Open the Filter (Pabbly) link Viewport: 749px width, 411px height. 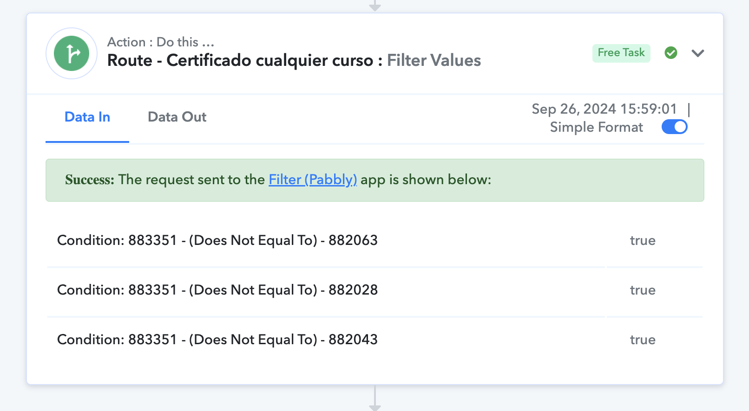point(313,180)
